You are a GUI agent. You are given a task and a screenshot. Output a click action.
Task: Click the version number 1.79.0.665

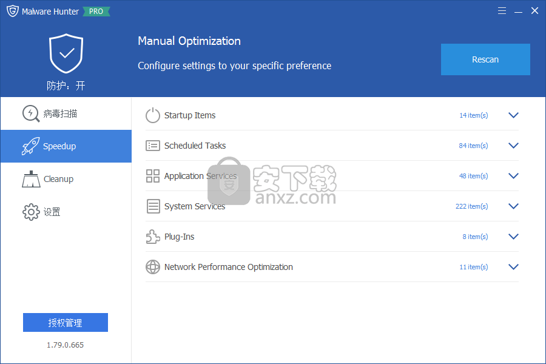(x=66, y=345)
